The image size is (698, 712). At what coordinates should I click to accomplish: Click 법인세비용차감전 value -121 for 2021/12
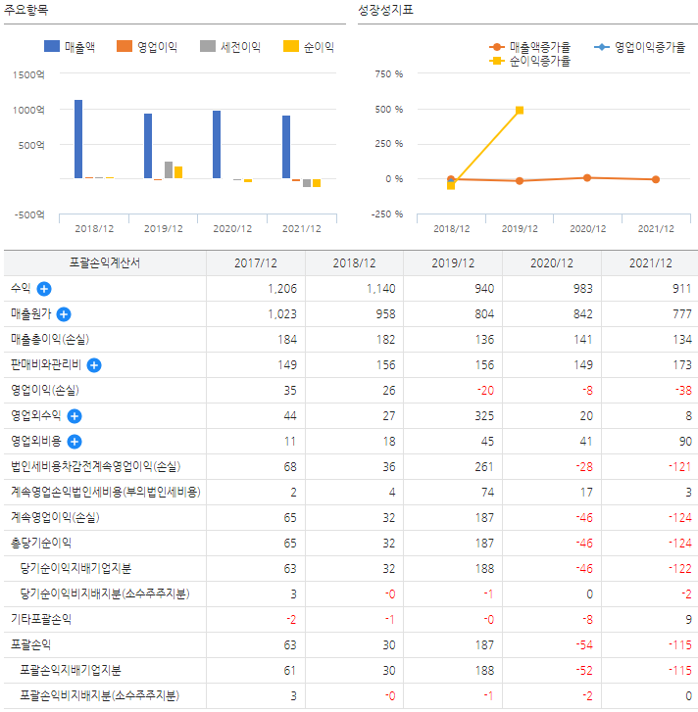(x=679, y=467)
